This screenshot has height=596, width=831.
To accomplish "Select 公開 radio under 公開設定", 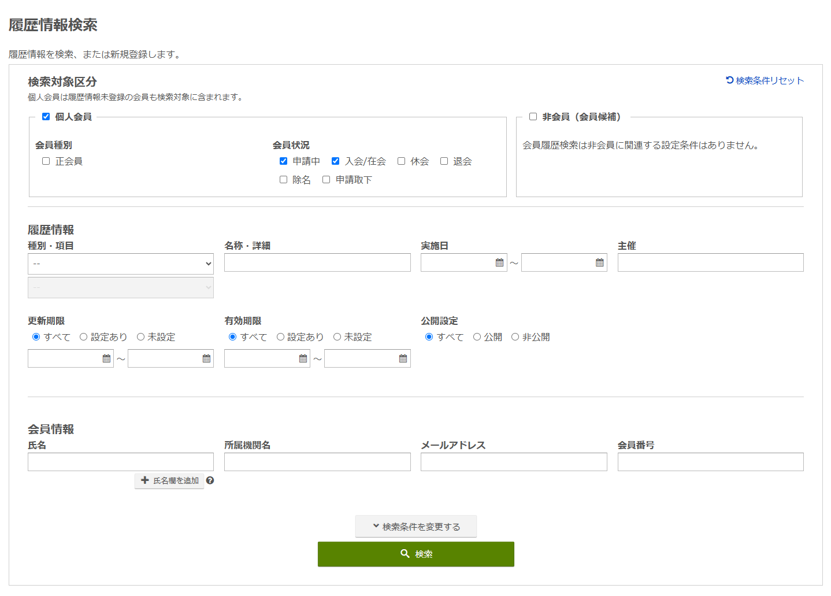I will (477, 336).
